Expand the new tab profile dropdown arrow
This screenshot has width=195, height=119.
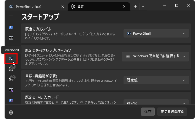143,7
